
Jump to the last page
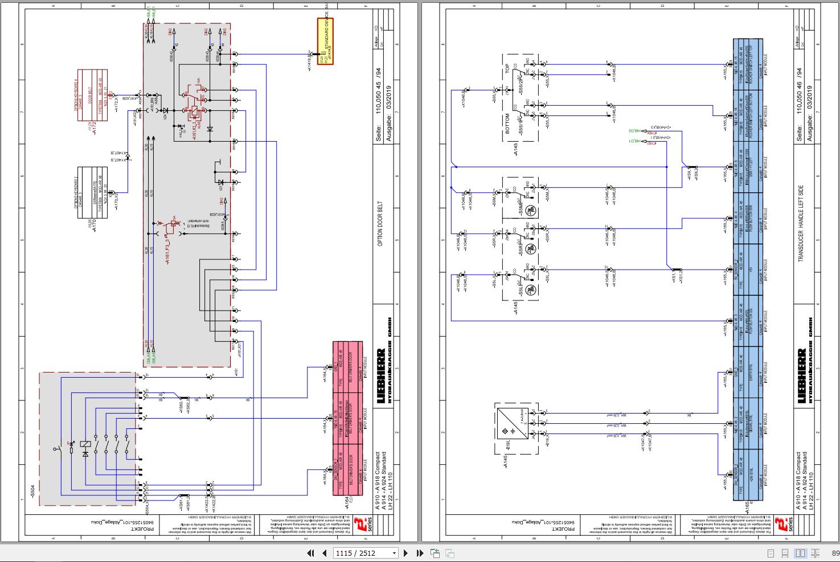click(x=420, y=553)
